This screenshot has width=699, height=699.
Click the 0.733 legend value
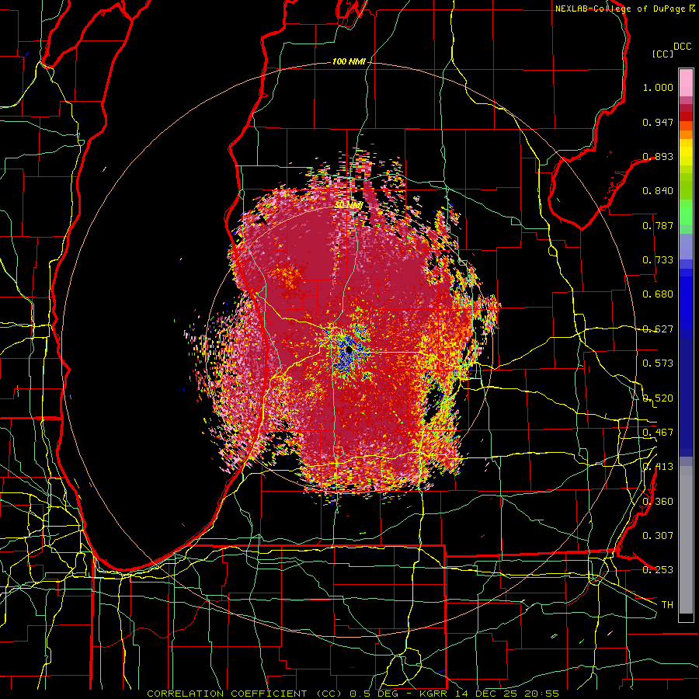[x=658, y=260]
